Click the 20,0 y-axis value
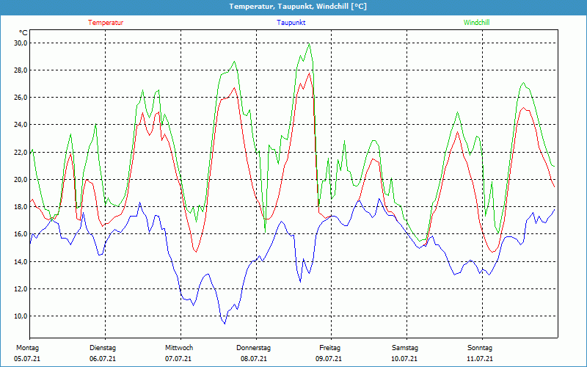The height and width of the screenshot is (367, 587). click(21, 179)
